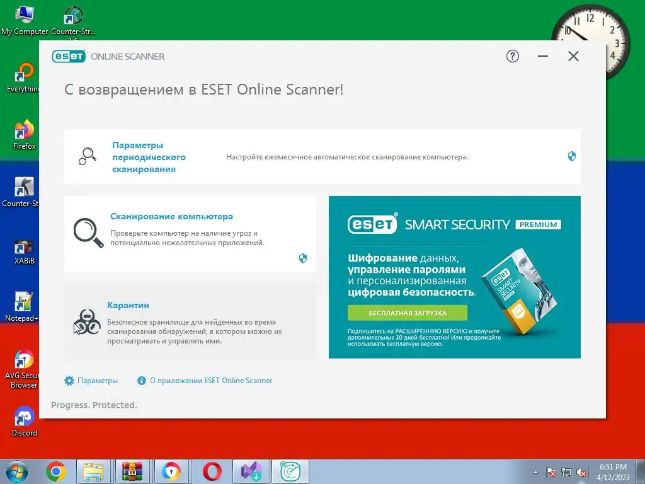The image size is (645, 484).
Task: Select the Everything desktop shortcut
Action: tap(23, 78)
